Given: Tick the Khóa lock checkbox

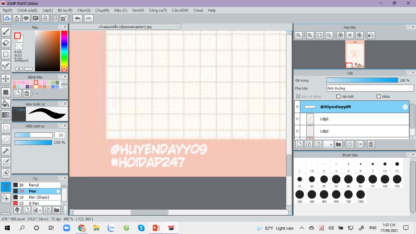Looking at the screenshot, I should 379,97.
